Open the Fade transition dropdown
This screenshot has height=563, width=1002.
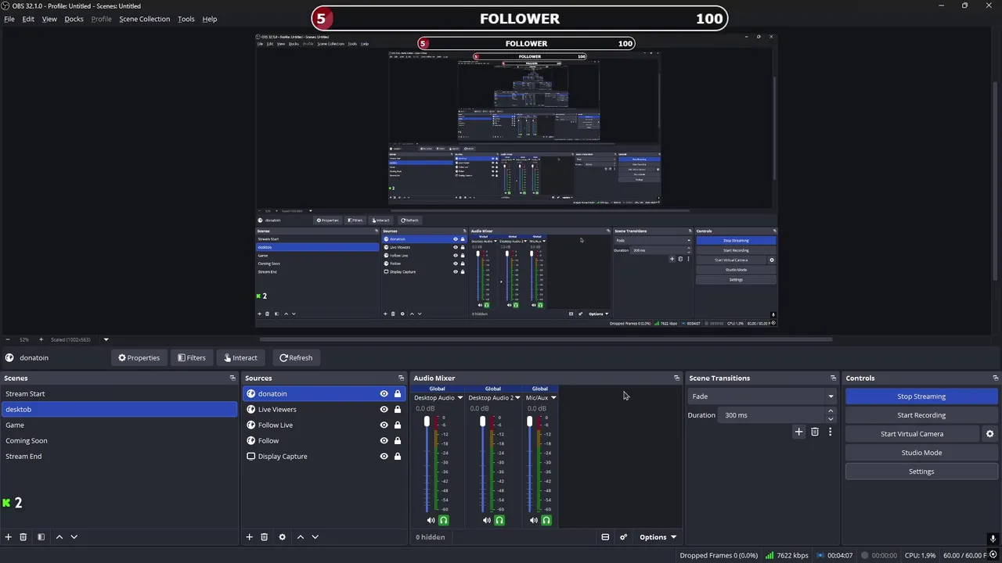point(762,396)
